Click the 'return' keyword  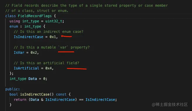coord(20,100)
